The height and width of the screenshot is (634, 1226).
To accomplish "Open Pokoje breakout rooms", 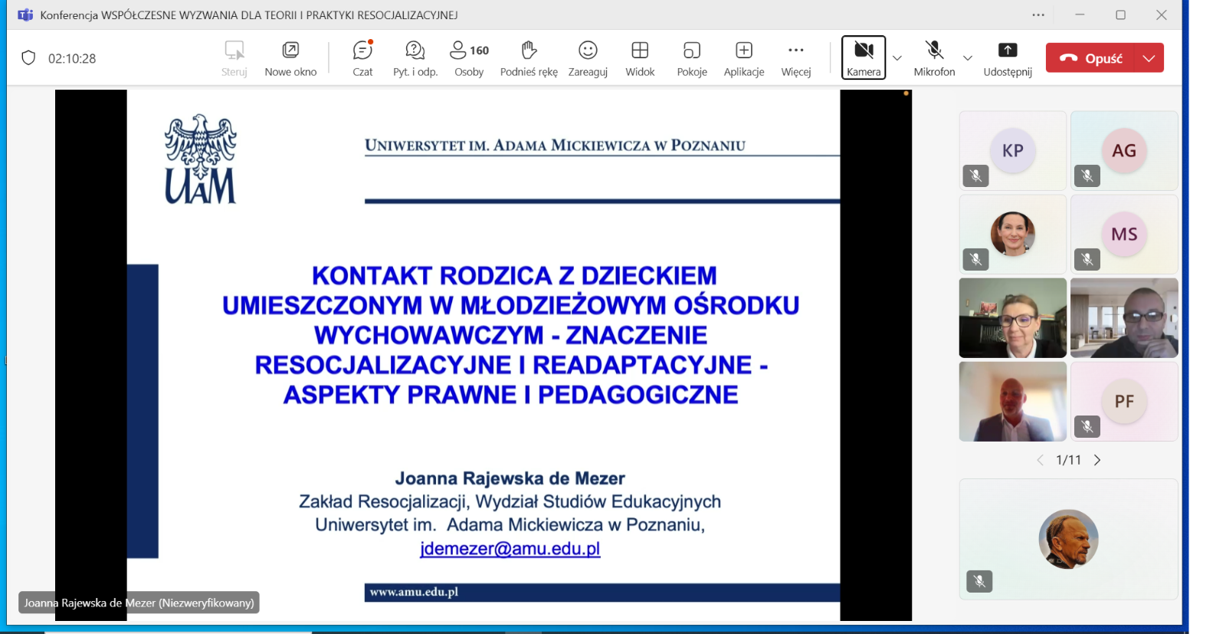I will coord(692,58).
